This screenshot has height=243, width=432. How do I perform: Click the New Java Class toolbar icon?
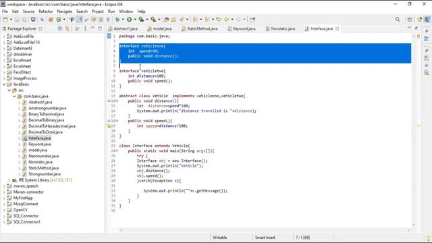point(59,20)
